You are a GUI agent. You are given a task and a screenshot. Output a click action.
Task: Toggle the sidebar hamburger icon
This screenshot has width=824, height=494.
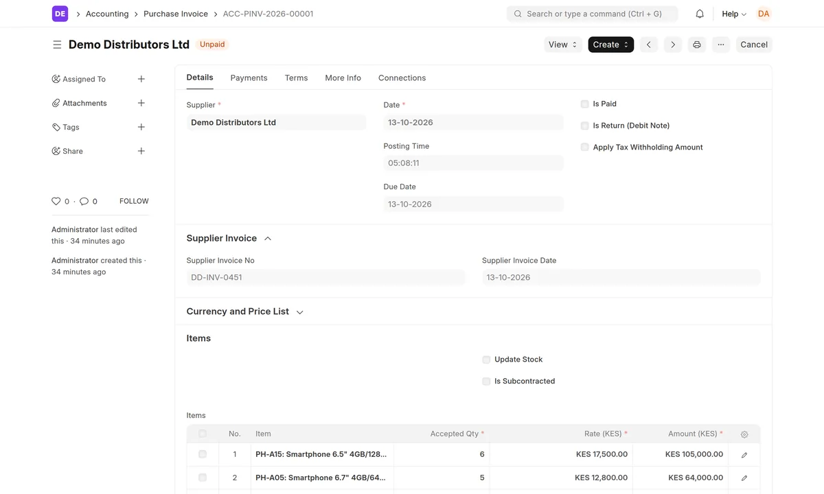(x=57, y=45)
